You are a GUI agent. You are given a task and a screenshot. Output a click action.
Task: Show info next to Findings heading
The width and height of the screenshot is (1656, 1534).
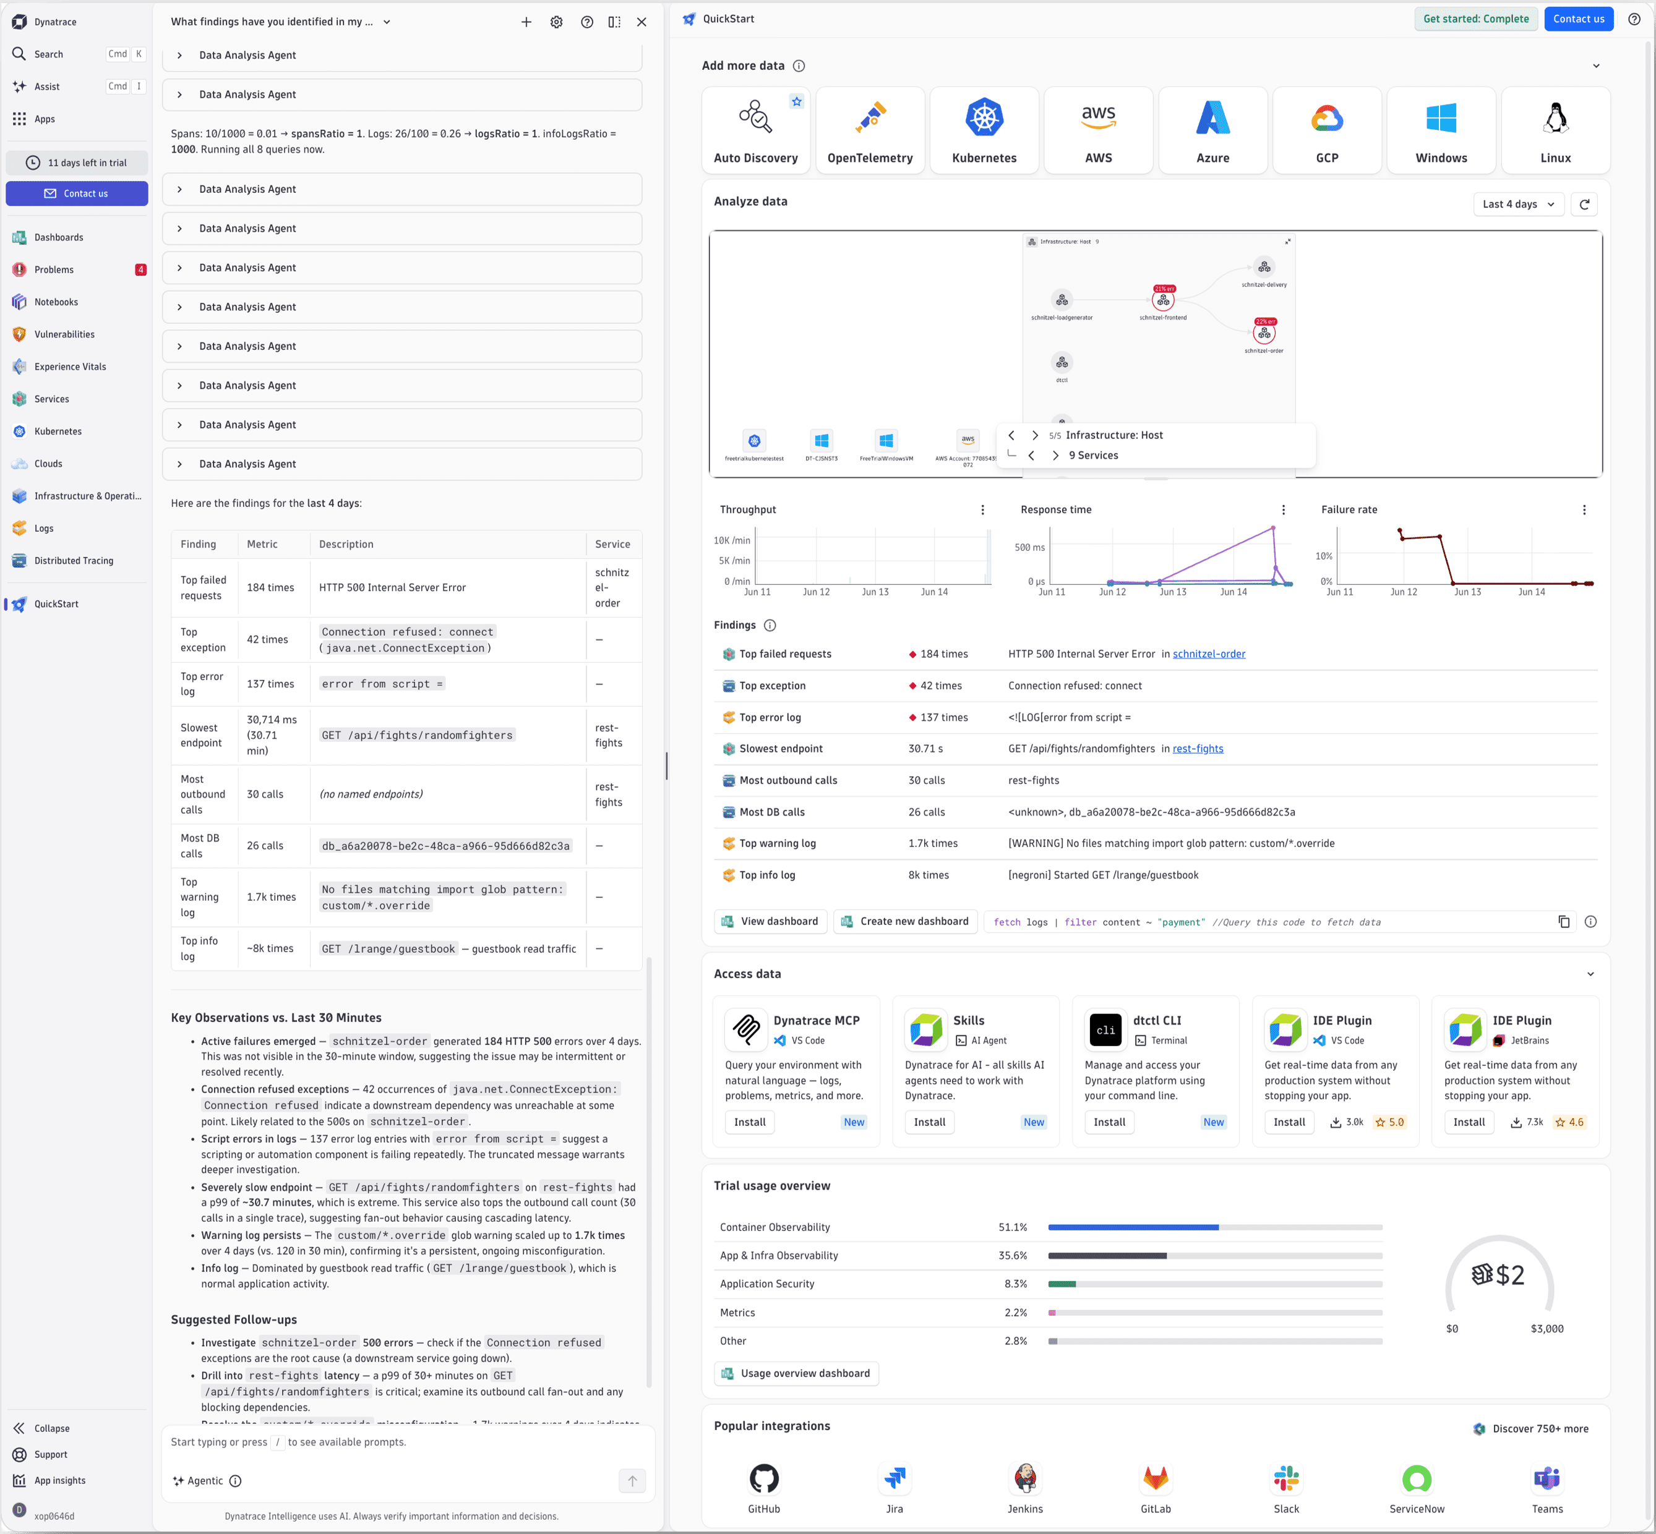[770, 625]
